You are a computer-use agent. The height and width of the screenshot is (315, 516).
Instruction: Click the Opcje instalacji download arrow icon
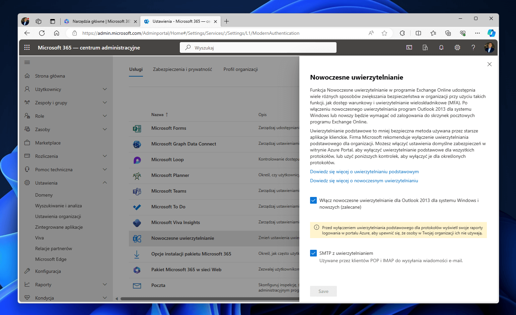tap(137, 254)
